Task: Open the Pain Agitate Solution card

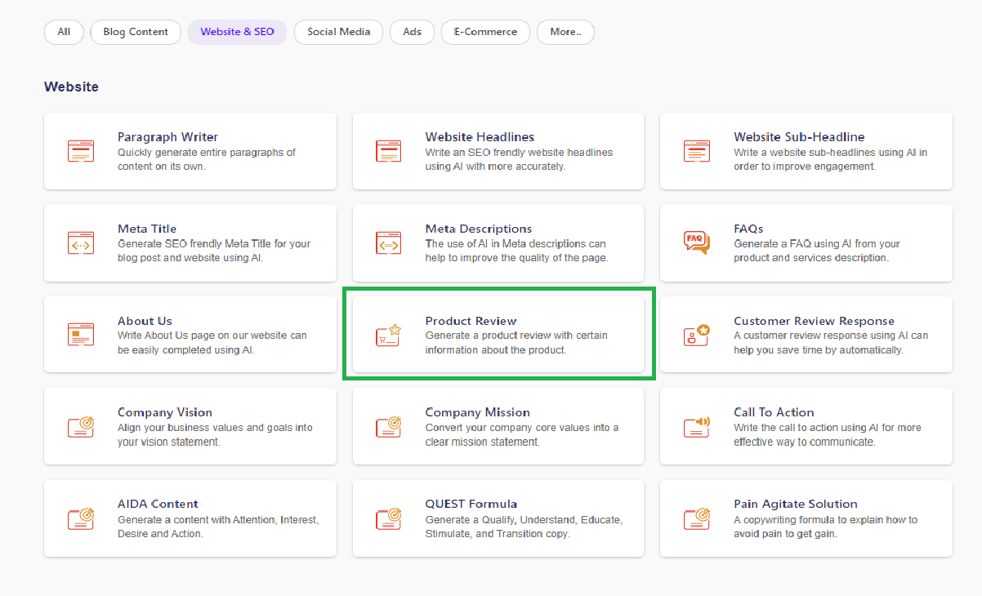Action: tap(806, 518)
